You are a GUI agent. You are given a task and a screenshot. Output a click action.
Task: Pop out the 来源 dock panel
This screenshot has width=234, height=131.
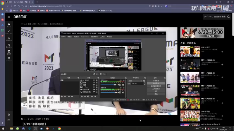[x=98, y=78]
